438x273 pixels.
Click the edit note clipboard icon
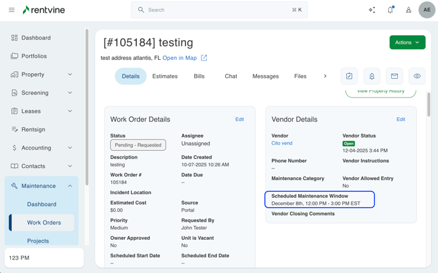click(x=349, y=76)
